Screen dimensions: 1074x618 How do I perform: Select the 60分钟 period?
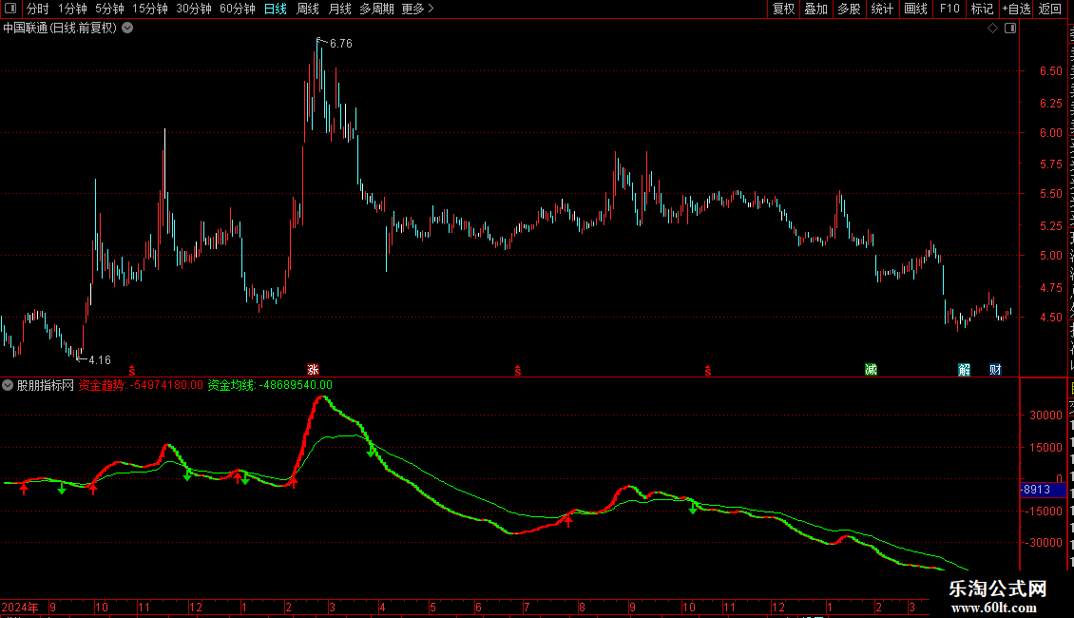(238, 9)
